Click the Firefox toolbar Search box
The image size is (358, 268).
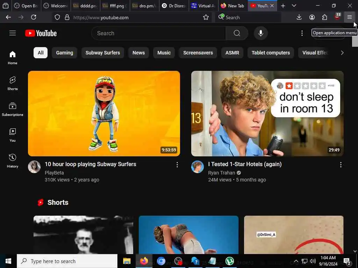click(248, 17)
